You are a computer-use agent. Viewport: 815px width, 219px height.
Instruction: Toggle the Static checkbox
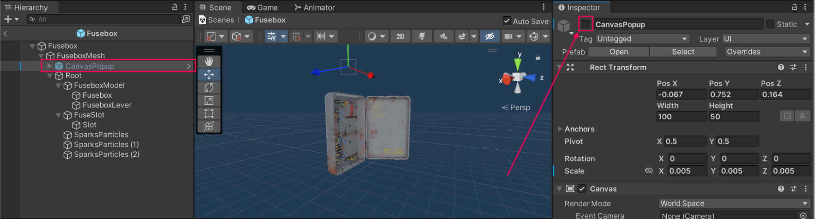point(770,24)
